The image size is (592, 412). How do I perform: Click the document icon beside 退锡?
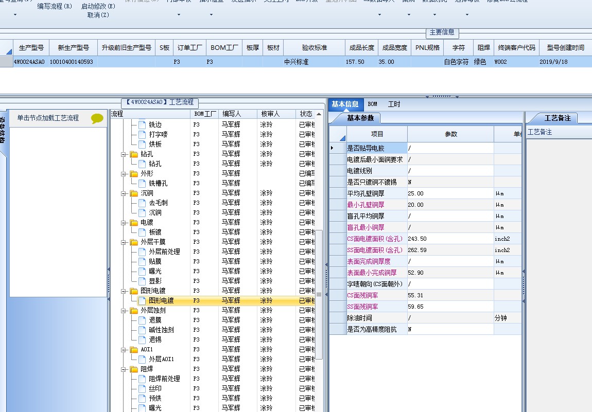tap(142, 339)
